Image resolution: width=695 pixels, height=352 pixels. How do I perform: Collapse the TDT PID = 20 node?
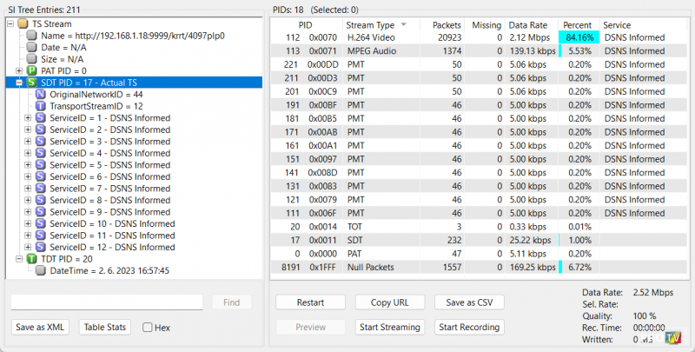tap(20, 259)
